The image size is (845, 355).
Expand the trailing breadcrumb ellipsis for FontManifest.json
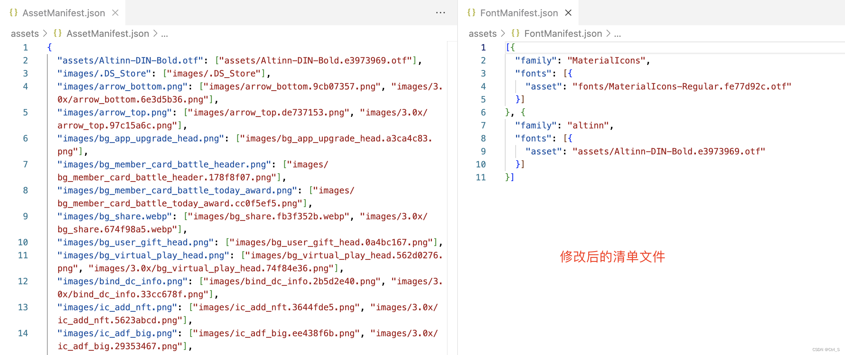[617, 33]
